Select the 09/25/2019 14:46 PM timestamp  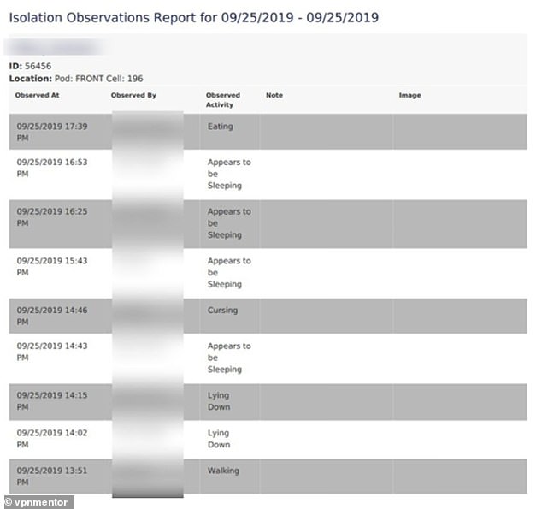[52, 316]
